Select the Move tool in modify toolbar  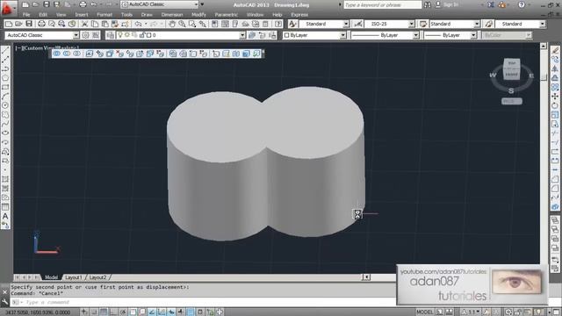555,96
